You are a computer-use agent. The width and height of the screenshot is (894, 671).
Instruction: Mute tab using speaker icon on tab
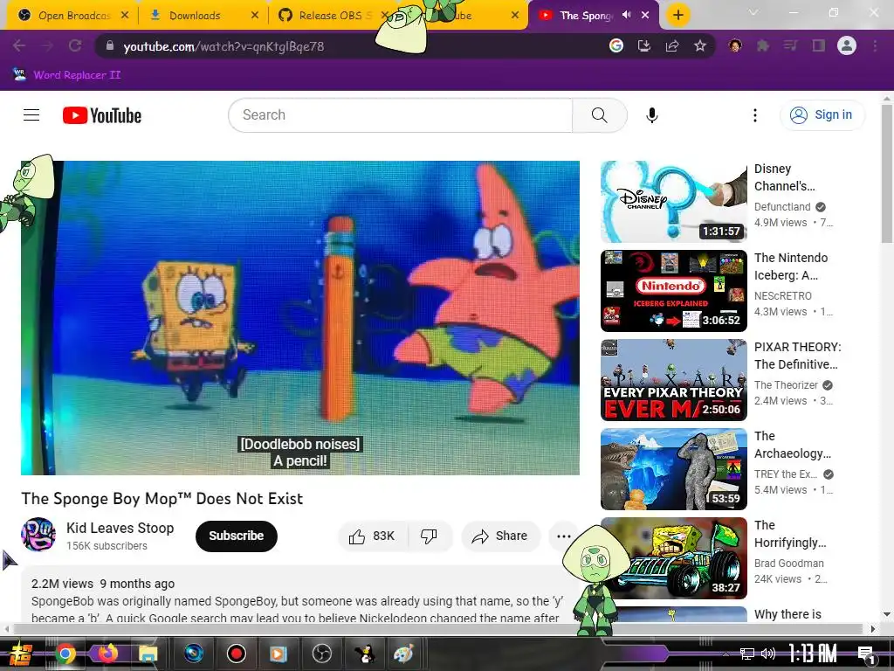[626, 15]
